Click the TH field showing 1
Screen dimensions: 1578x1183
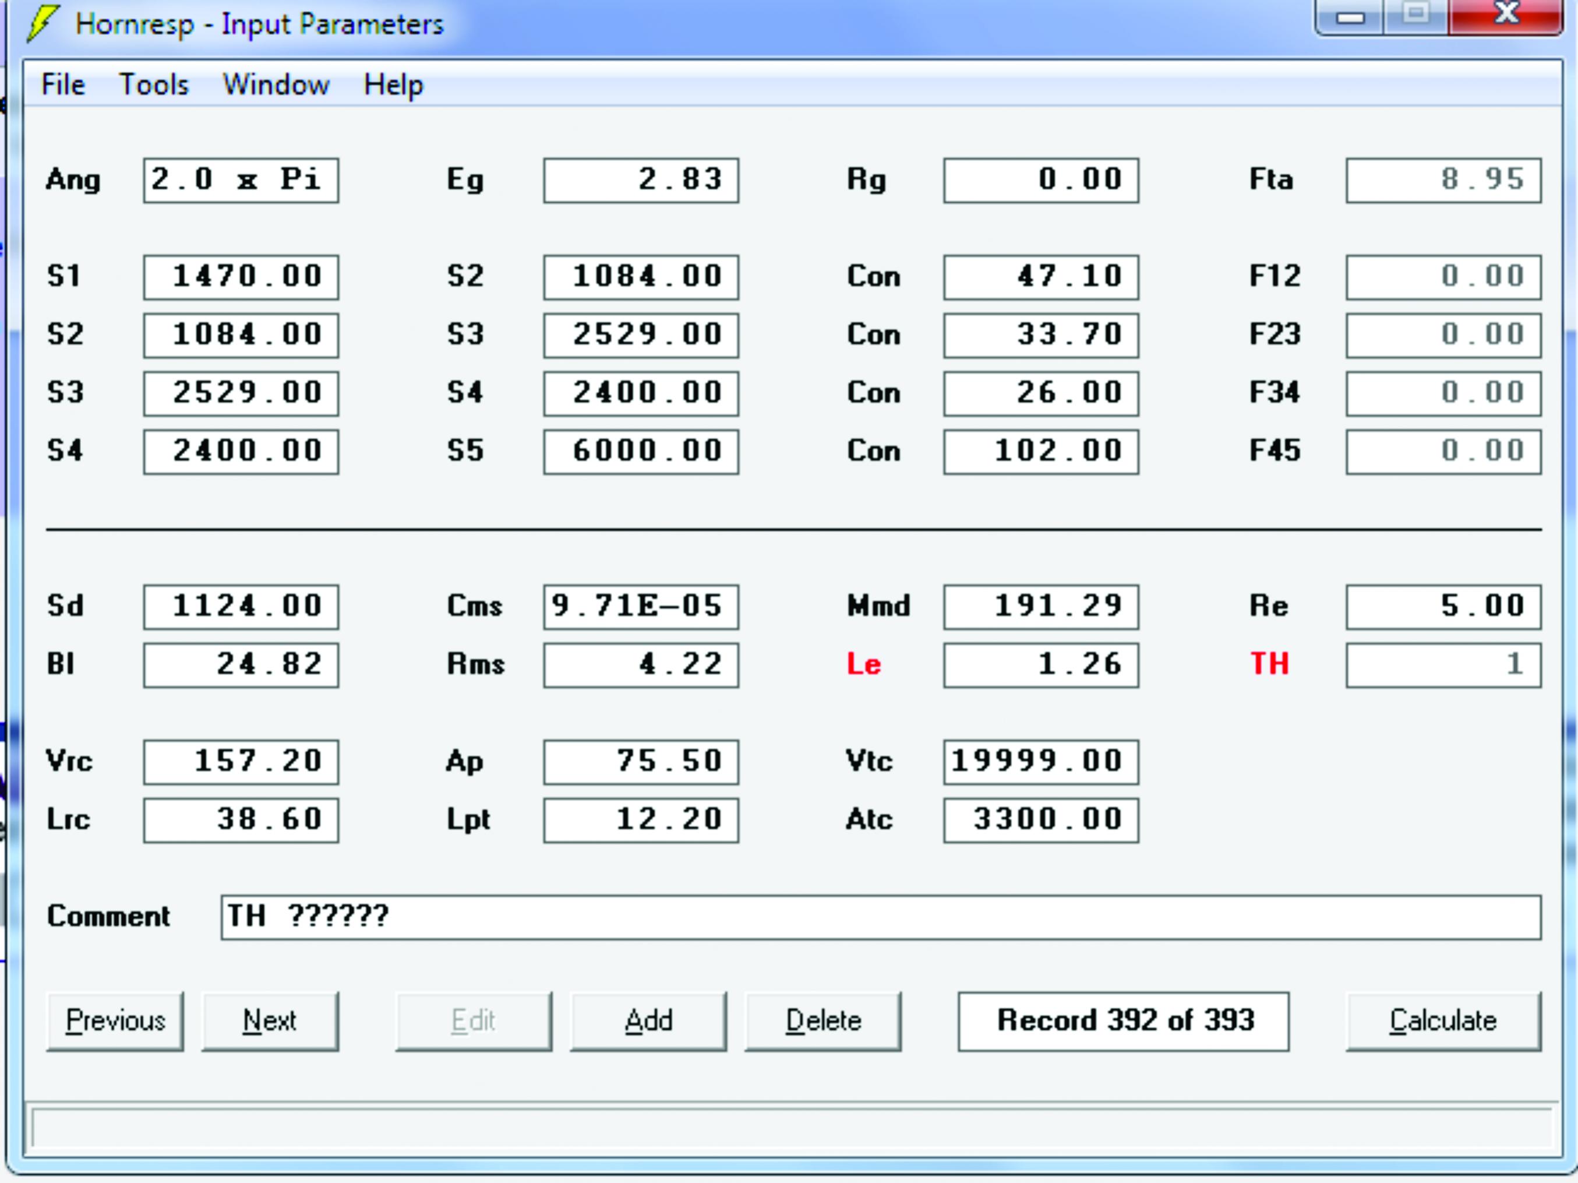(x=1444, y=665)
